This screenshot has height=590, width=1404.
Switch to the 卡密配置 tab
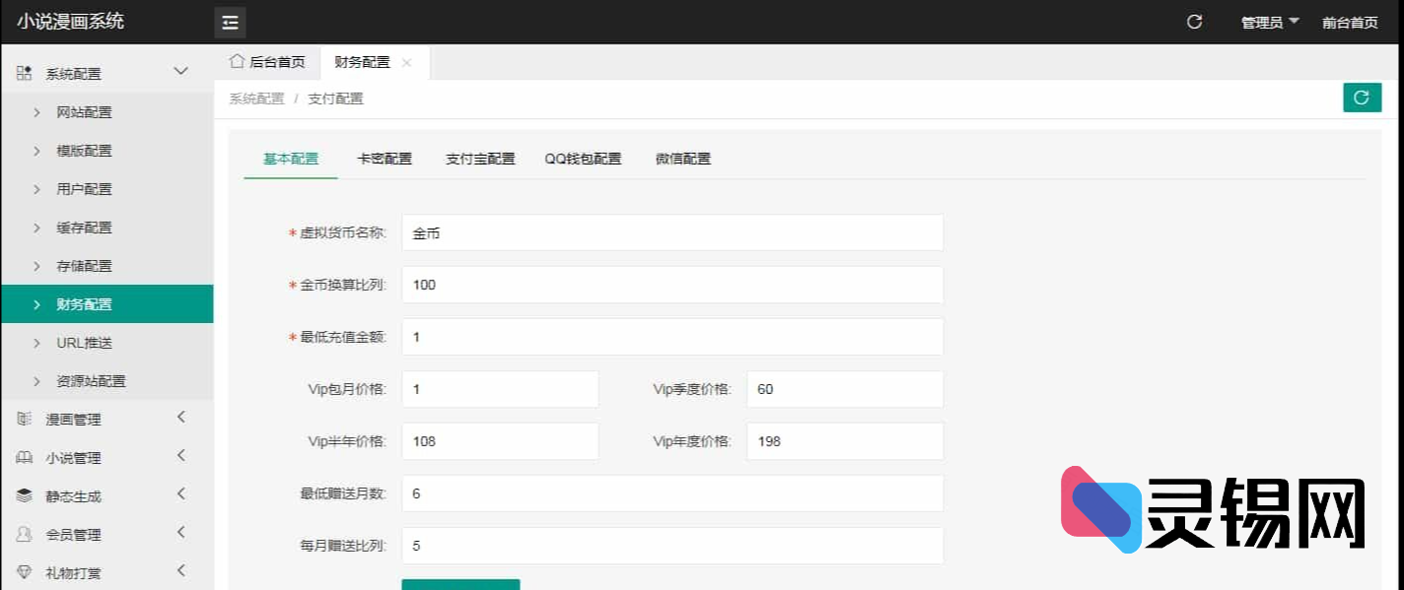tap(385, 159)
